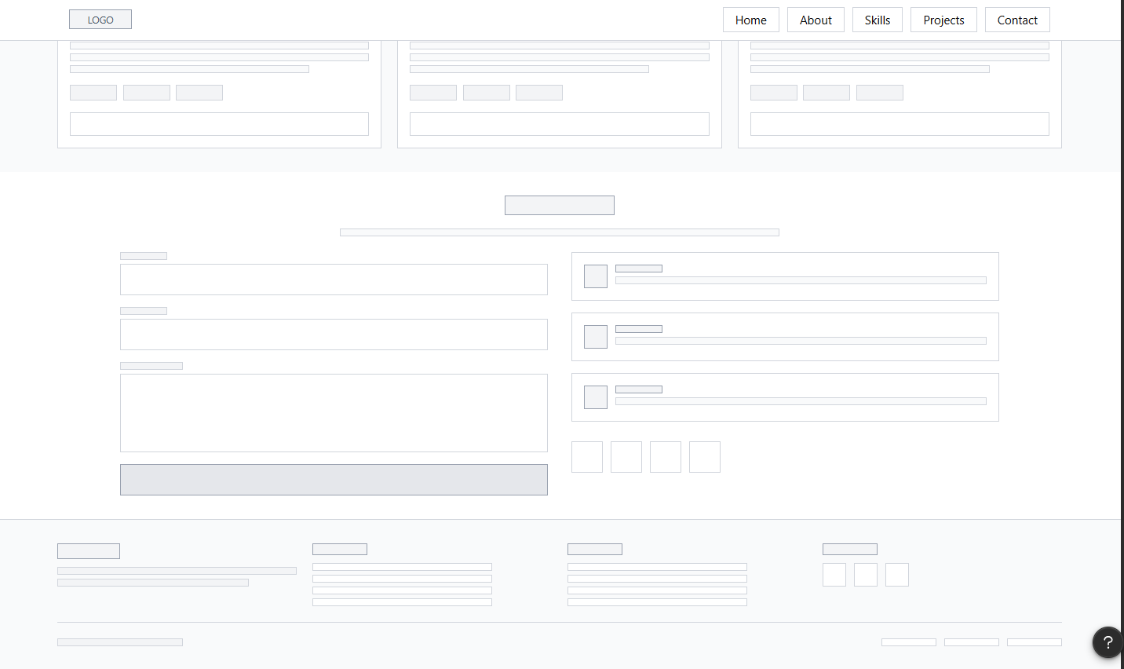The width and height of the screenshot is (1124, 669).
Task: Select the second social icon below contact cards
Action: tap(626, 457)
